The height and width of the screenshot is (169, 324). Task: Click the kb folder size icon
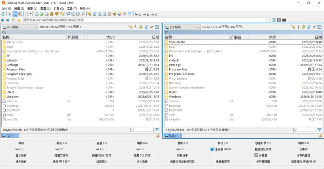coord(90,14)
